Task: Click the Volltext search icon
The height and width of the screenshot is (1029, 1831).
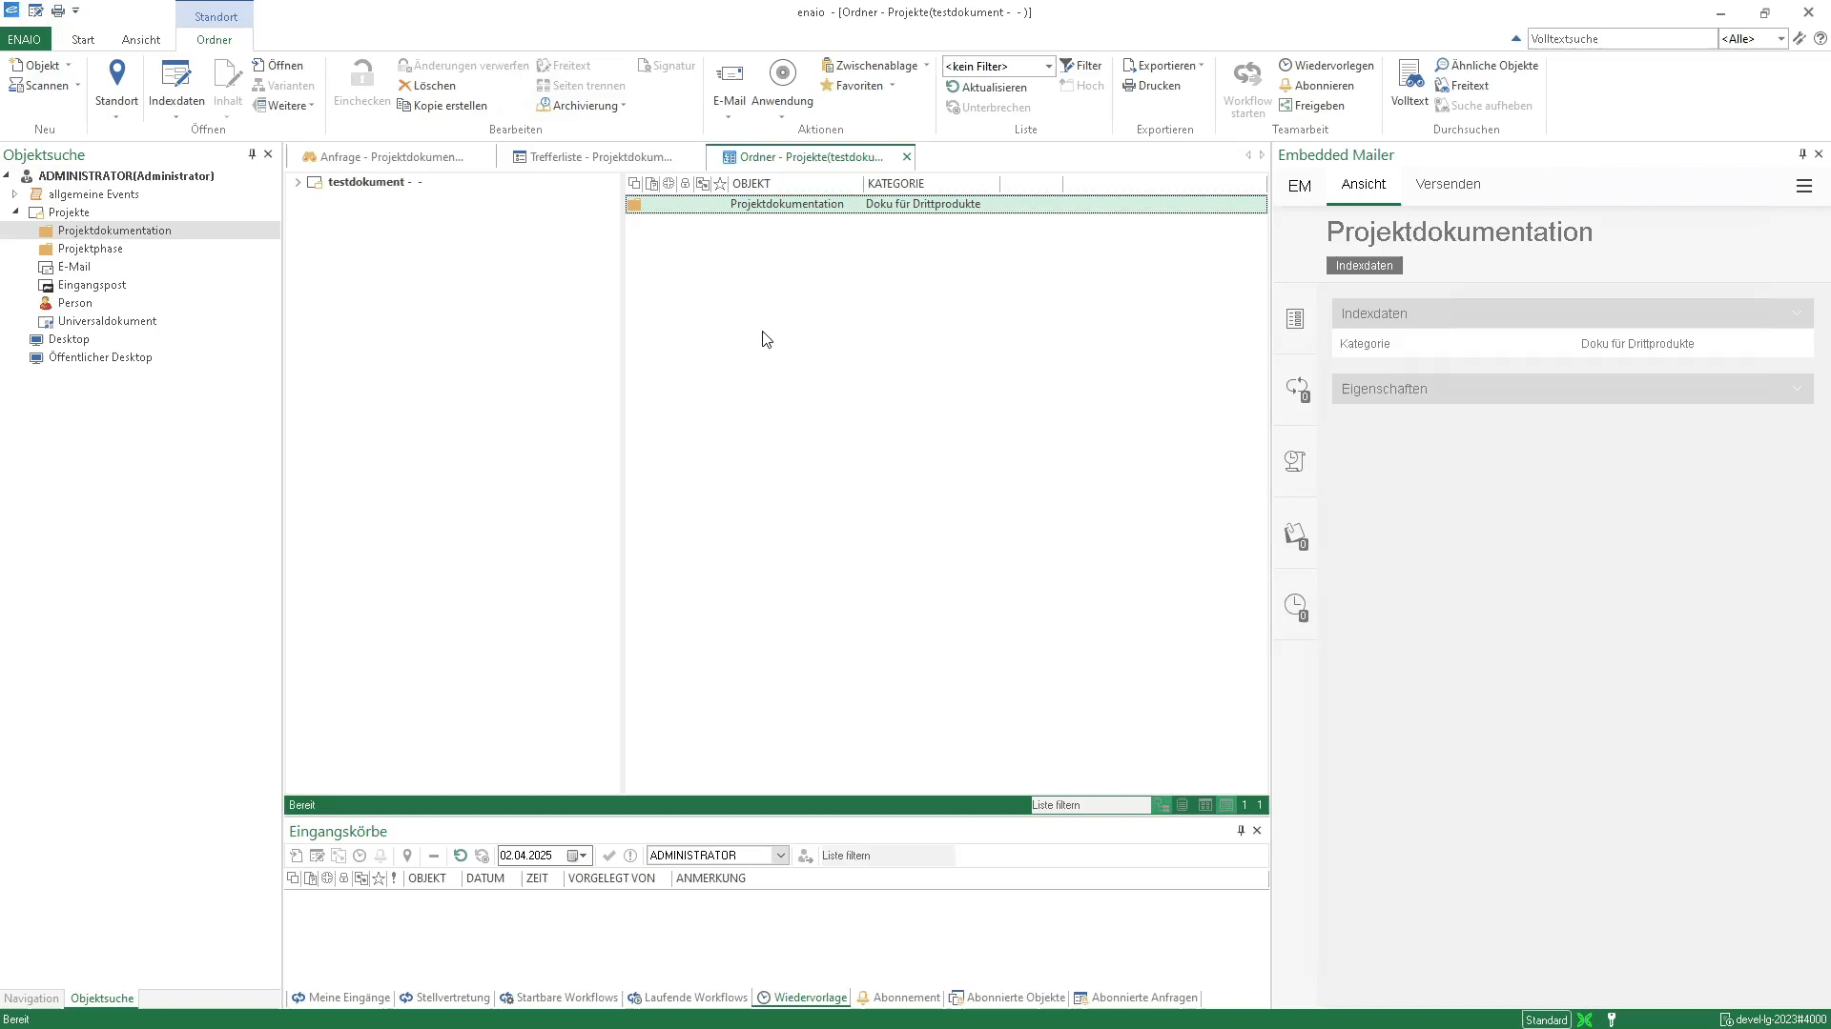Action: tap(1409, 74)
